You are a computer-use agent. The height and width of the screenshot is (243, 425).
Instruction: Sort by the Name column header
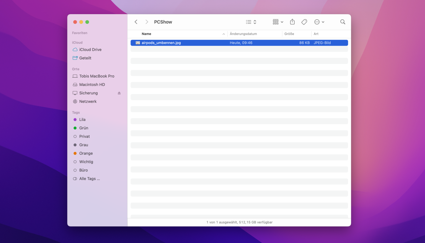(x=146, y=34)
